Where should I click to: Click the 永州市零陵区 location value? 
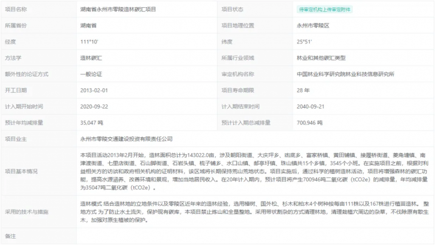(x=313, y=25)
